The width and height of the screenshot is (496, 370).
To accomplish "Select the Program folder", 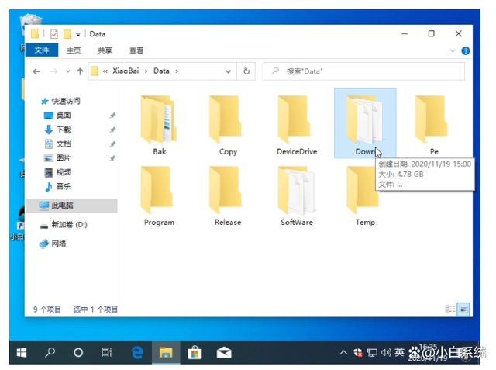I will pyautogui.click(x=159, y=196).
